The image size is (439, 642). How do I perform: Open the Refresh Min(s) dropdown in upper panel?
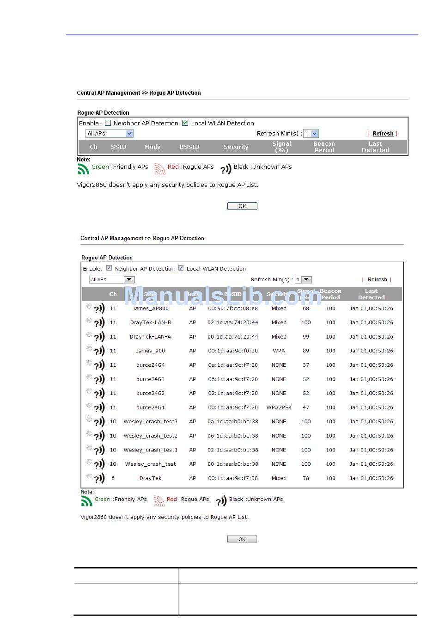pos(311,134)
